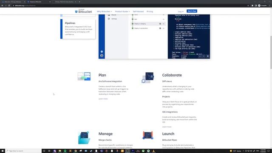Image resolution: width=272 pixels, height=153 pixels.
Task: Select the Pipelines feature card
Action: tap(78, 29)
